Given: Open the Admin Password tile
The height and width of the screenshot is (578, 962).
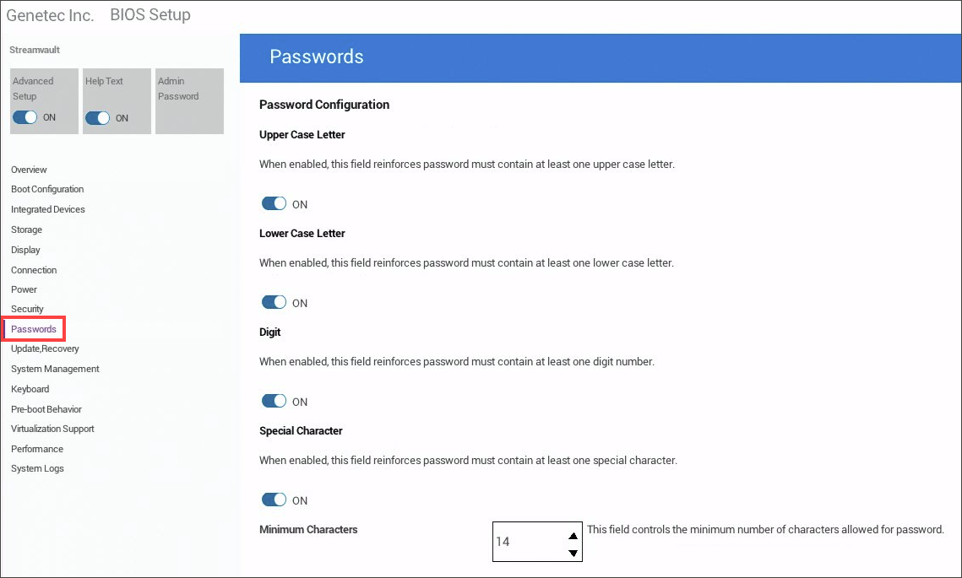Looking at the screenshot, I should pos(189,100).
